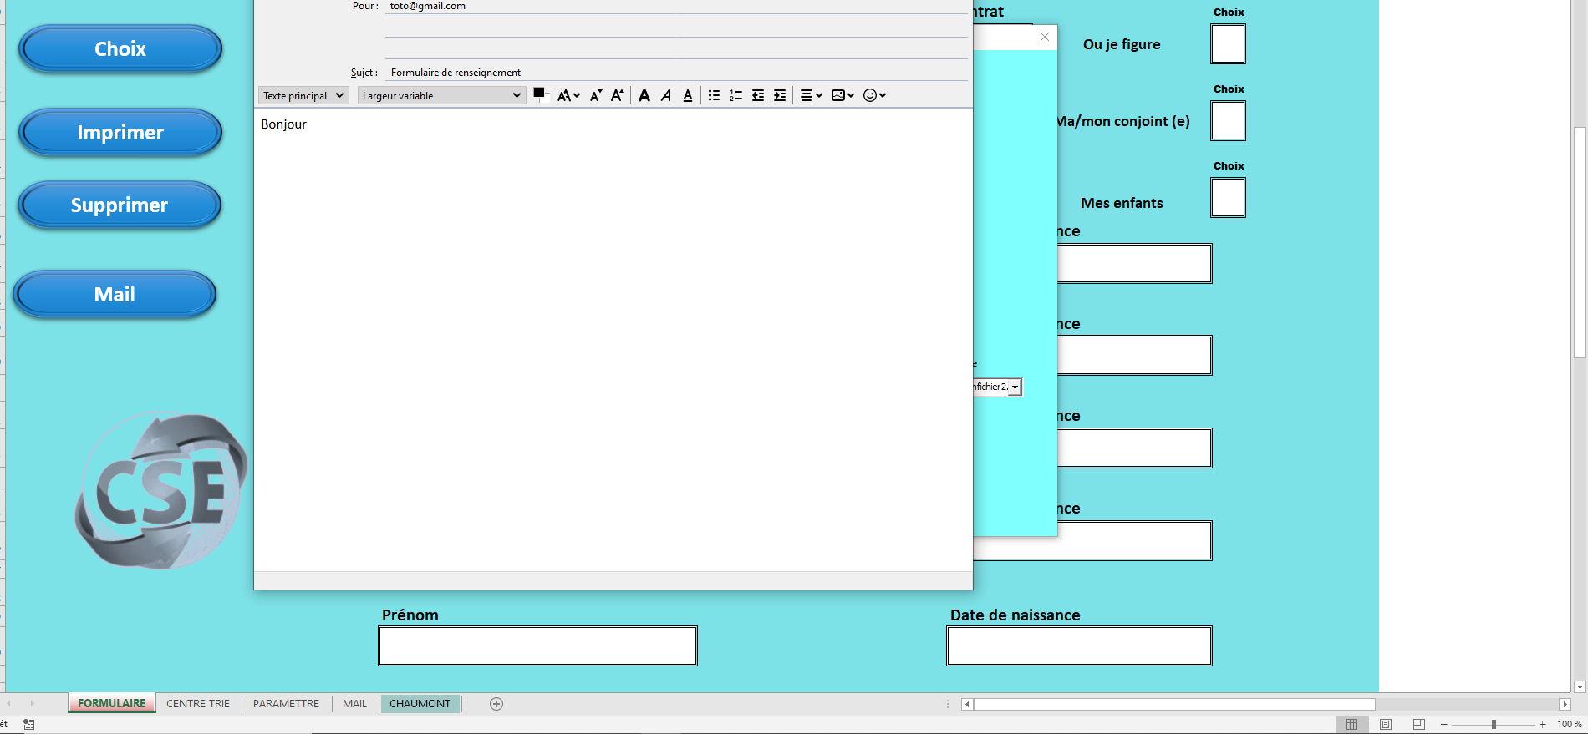The height and width of the screenshot is (734, 1588).
Task: Open the PARAMETTRE sheet tab
Action: click(286, 703)
